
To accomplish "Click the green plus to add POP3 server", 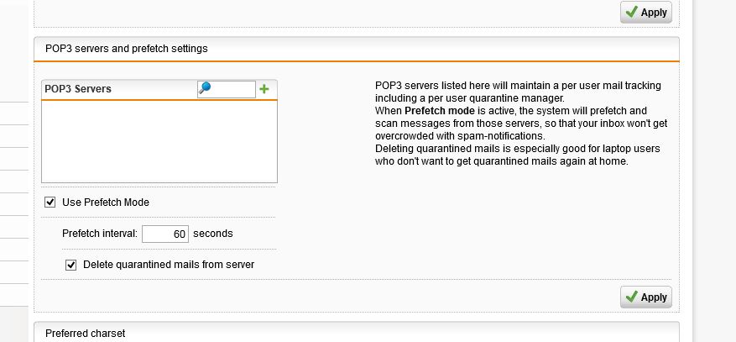I will 264,89.
